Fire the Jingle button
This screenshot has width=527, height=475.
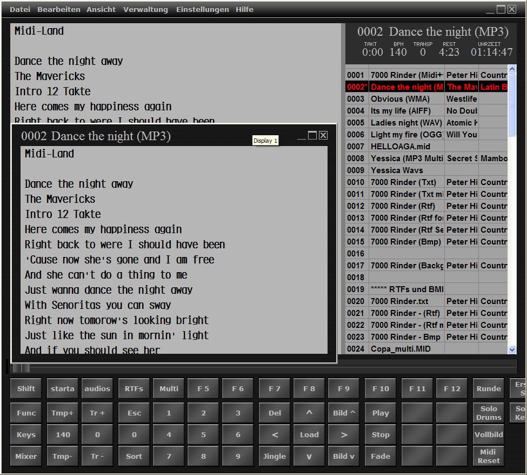(275, 456)
